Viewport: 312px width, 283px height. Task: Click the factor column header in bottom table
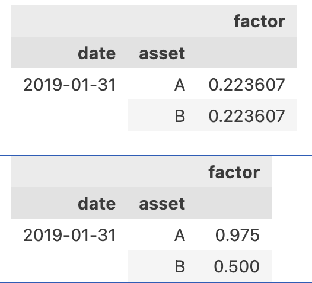click(x=234, y=172)
